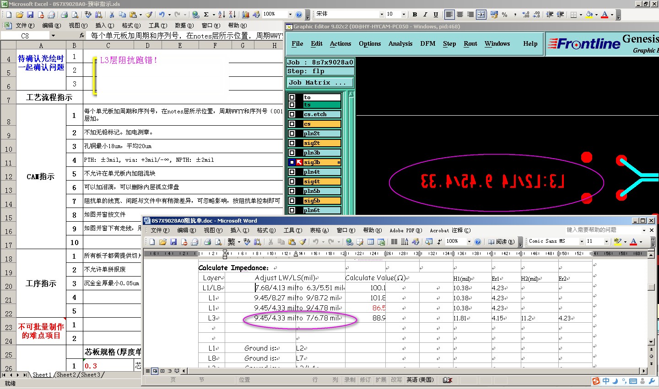Open Excel zoom 100% dropdown
This screenshot has height=389, width=659.
pyautogui.click(x=290, y=15)
